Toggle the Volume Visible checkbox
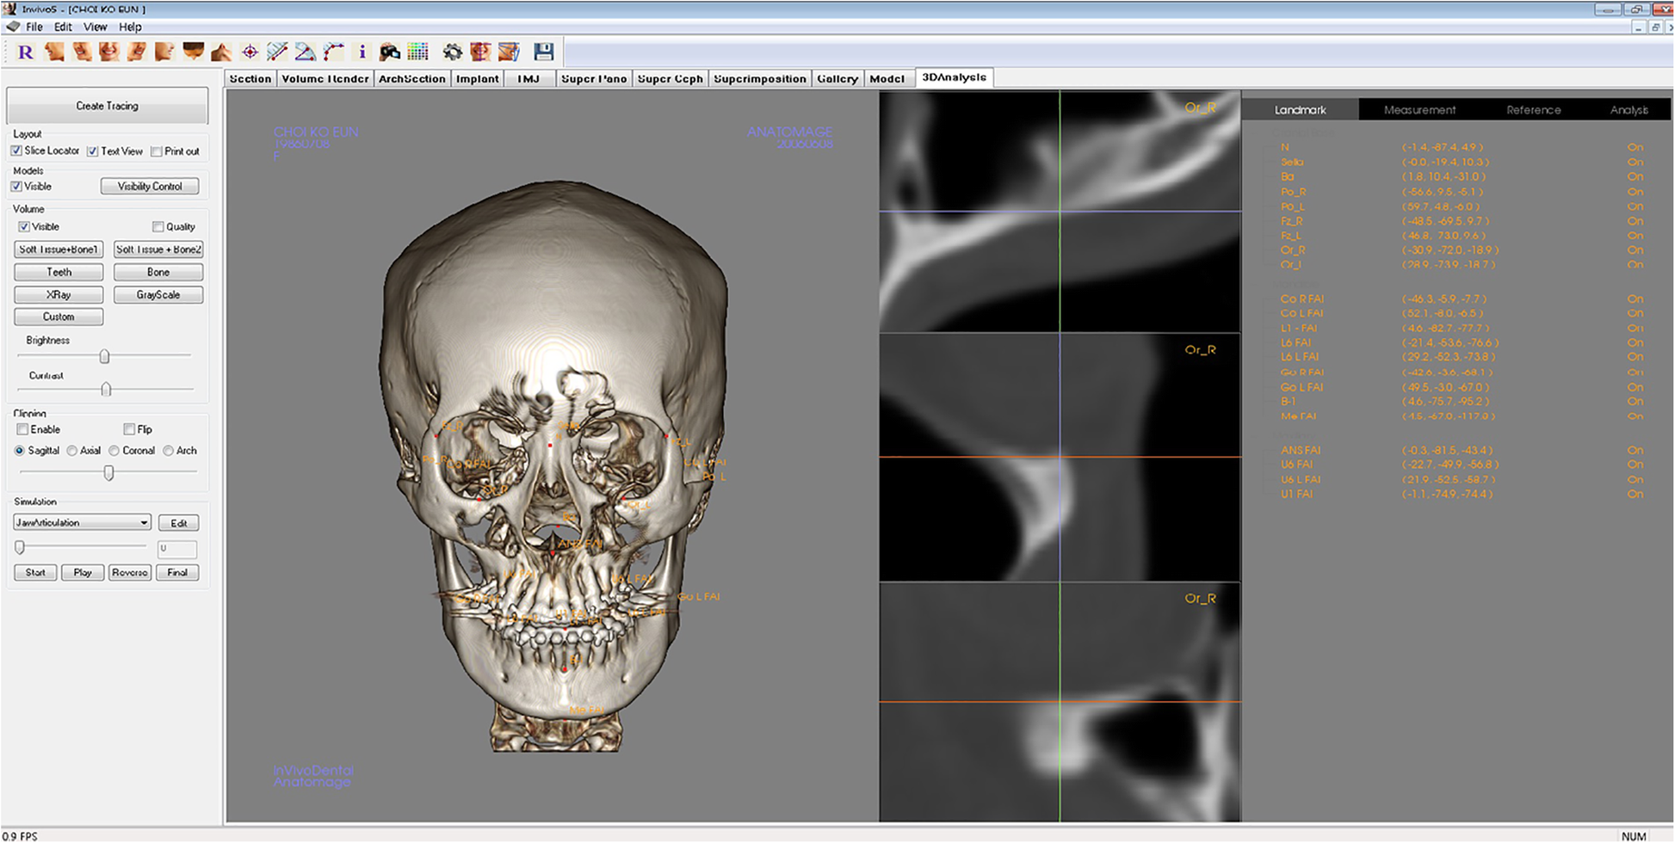The image size is (1675, 843). pos(24,227)
